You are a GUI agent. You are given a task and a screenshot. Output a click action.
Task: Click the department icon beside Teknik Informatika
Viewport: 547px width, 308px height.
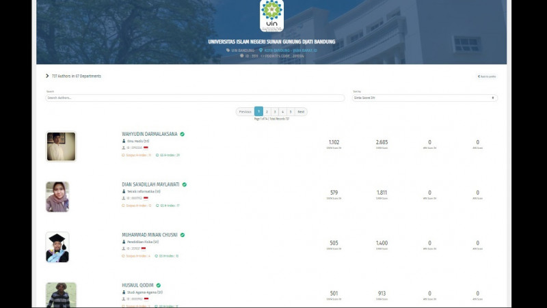124,191
